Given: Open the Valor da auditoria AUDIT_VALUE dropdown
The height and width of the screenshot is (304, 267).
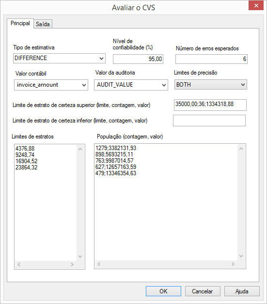Looking at the screenshot, I should tap(131, 85).
